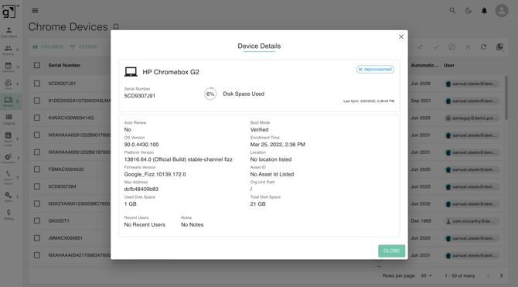The height and width of the screenshot is (287, 518).
Task: Expand Calendars submenu chevron
Action: [x=18, y=67]
